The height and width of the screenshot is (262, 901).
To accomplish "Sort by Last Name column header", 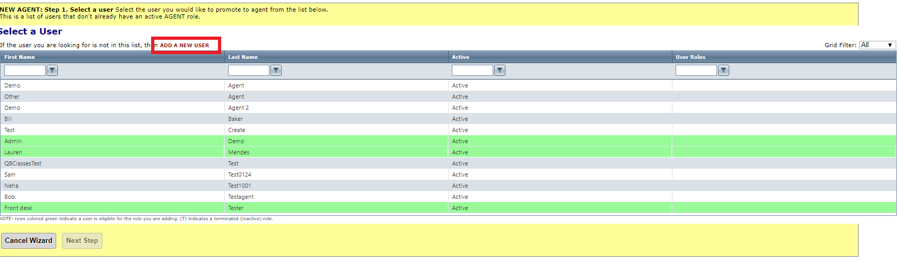I will point(243,57).
